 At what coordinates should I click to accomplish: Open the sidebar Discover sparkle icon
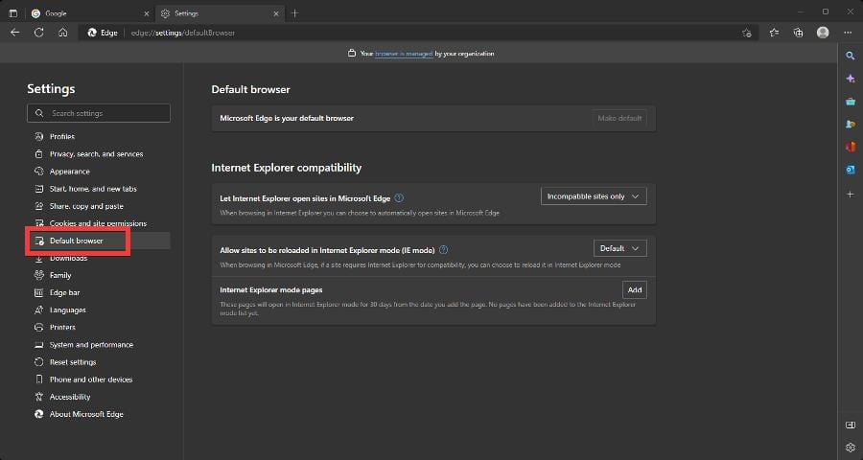pyautogui.click(x=851, y=79)
